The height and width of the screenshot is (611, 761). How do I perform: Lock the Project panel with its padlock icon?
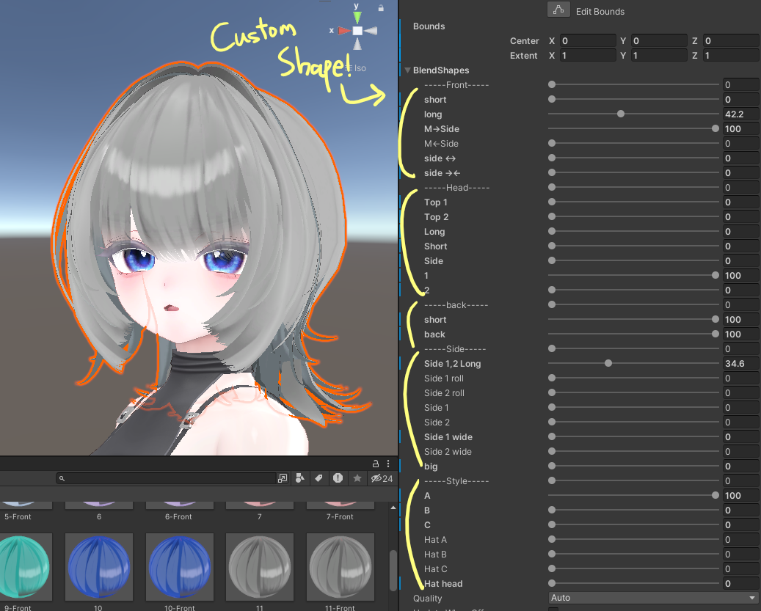[375, 464]
